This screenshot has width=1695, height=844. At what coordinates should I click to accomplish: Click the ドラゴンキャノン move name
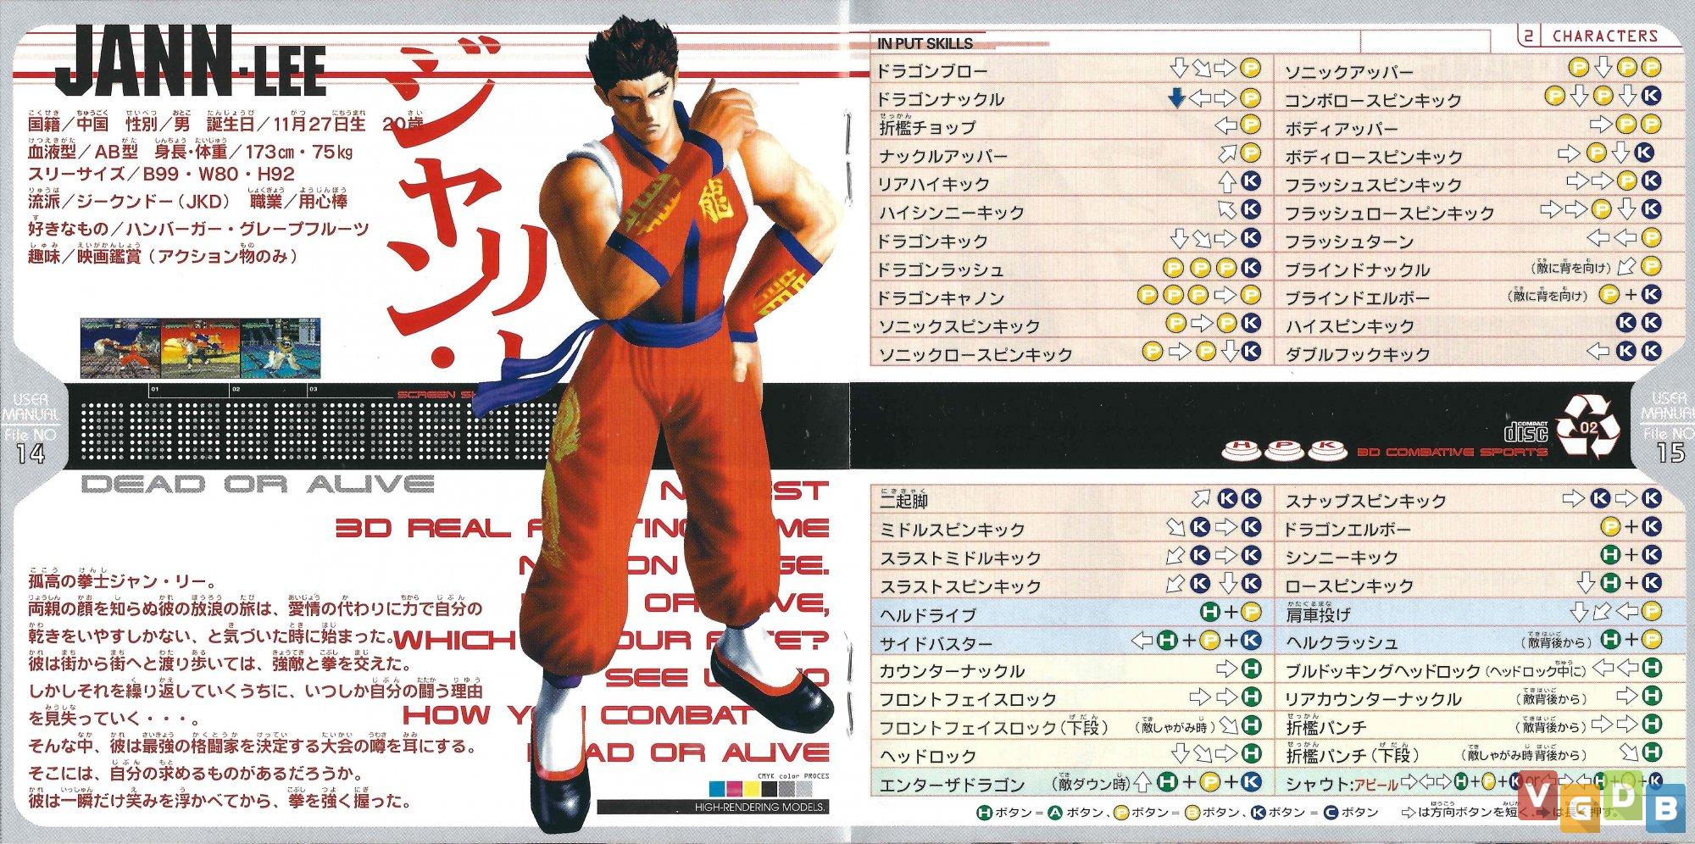click(x=941, y=297)
